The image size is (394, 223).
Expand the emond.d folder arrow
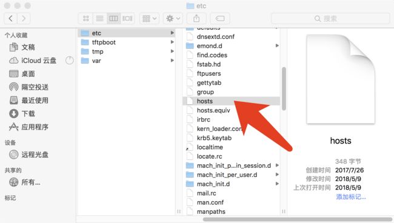point(277,45)
